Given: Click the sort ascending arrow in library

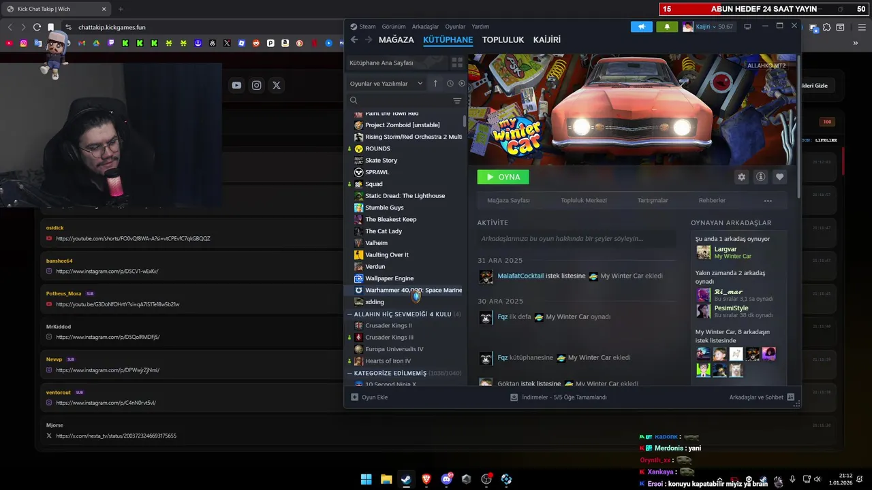Looking at the screenshot, I should (435, 83).
